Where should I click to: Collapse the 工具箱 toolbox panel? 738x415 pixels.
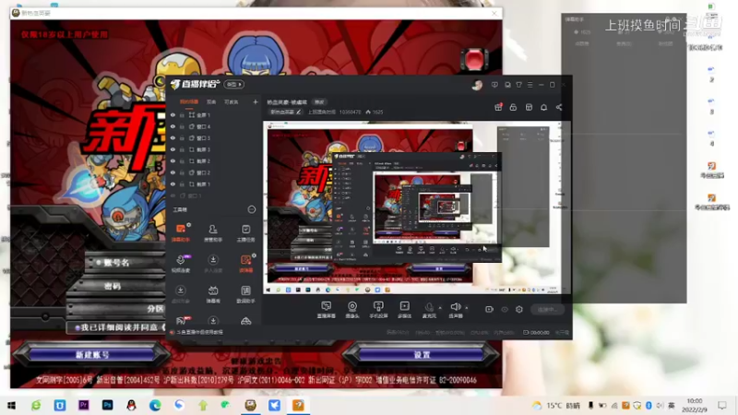click(251, 209)
